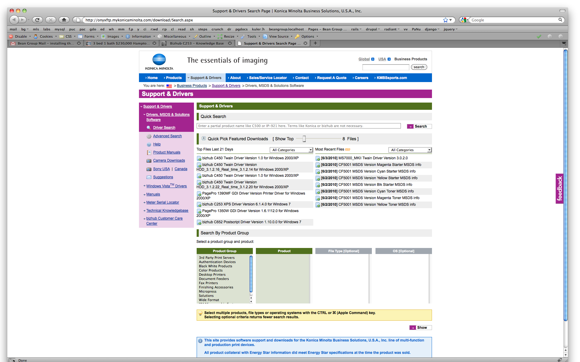Click the Camera Downloads camera icon
The width and height of the screenshot is (580, 362).
pos(149,161)
